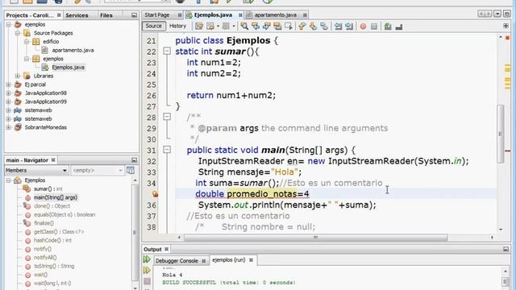The image size is (516, 290).
Task: Collapse the edificio package node
Action: pyautogui.click(x=27, y=42)
